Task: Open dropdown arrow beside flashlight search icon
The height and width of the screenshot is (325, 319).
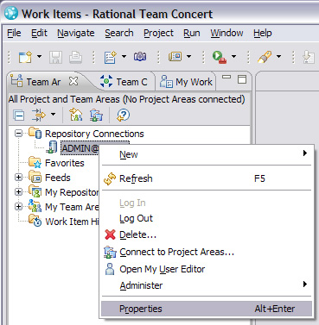Action: 278,57
